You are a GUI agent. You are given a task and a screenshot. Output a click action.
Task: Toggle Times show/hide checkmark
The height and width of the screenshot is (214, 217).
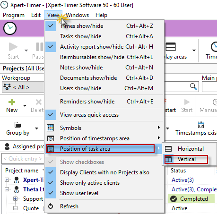[x=51, y=26]
